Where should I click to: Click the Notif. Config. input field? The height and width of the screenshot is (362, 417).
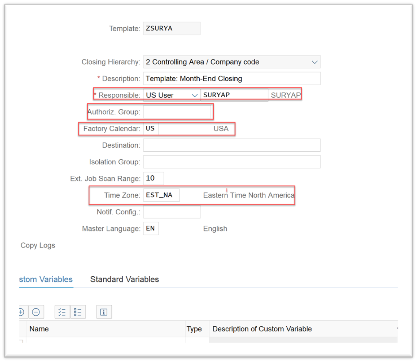click(x=172, y=212)
